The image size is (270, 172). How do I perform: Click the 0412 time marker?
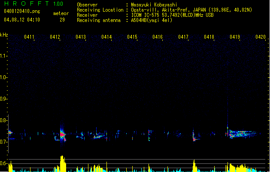tap(55, 37)
